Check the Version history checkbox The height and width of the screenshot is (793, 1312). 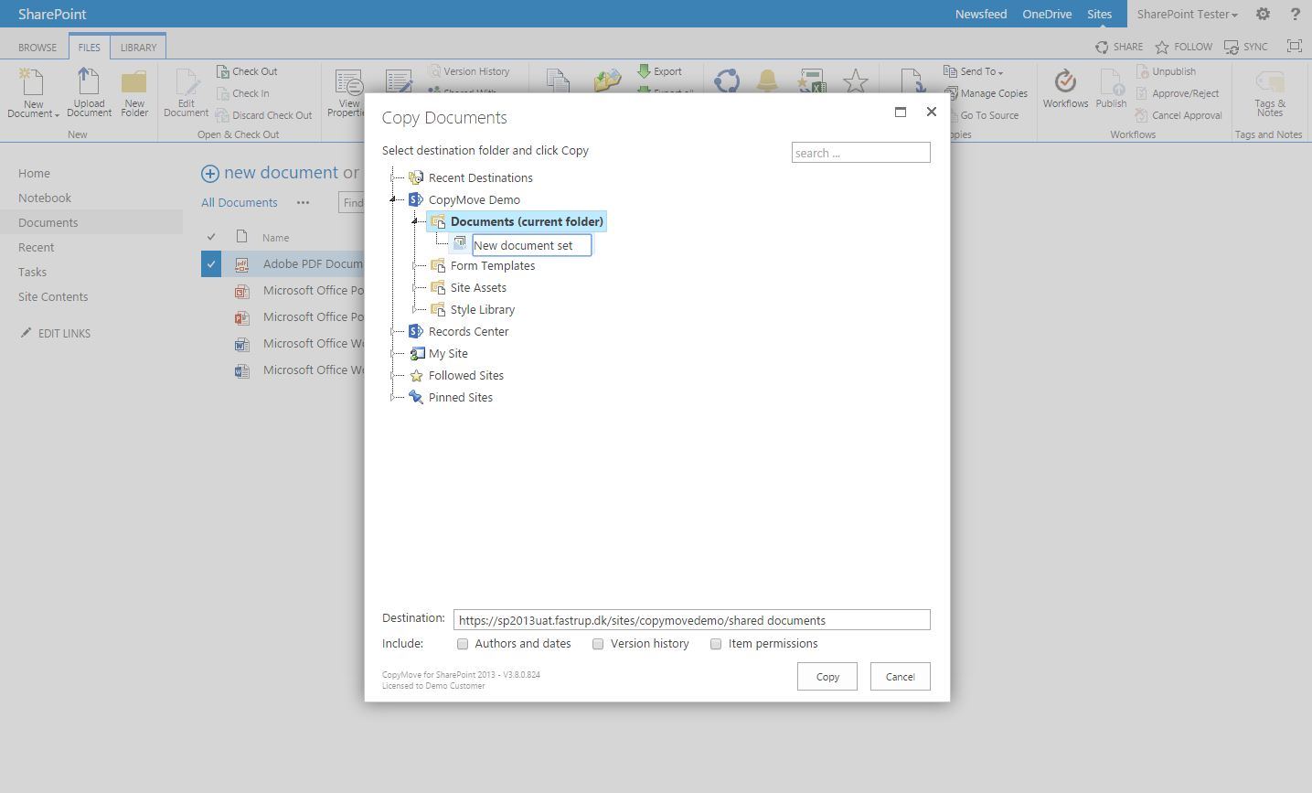click(598, 644)
